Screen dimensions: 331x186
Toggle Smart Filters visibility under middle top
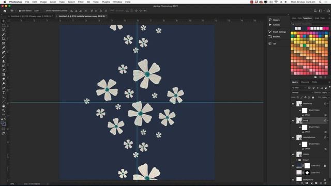pos(300,110)
